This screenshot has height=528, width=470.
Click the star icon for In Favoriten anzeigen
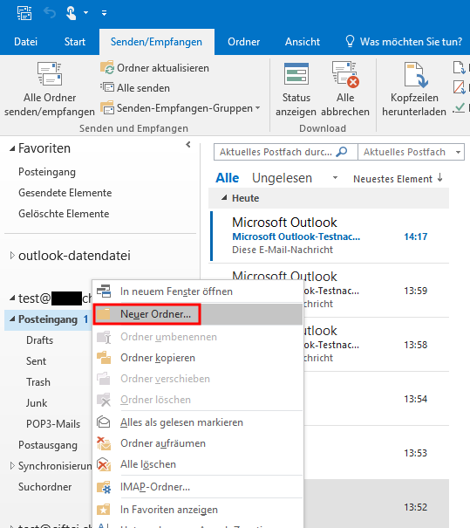coord(104,510)
